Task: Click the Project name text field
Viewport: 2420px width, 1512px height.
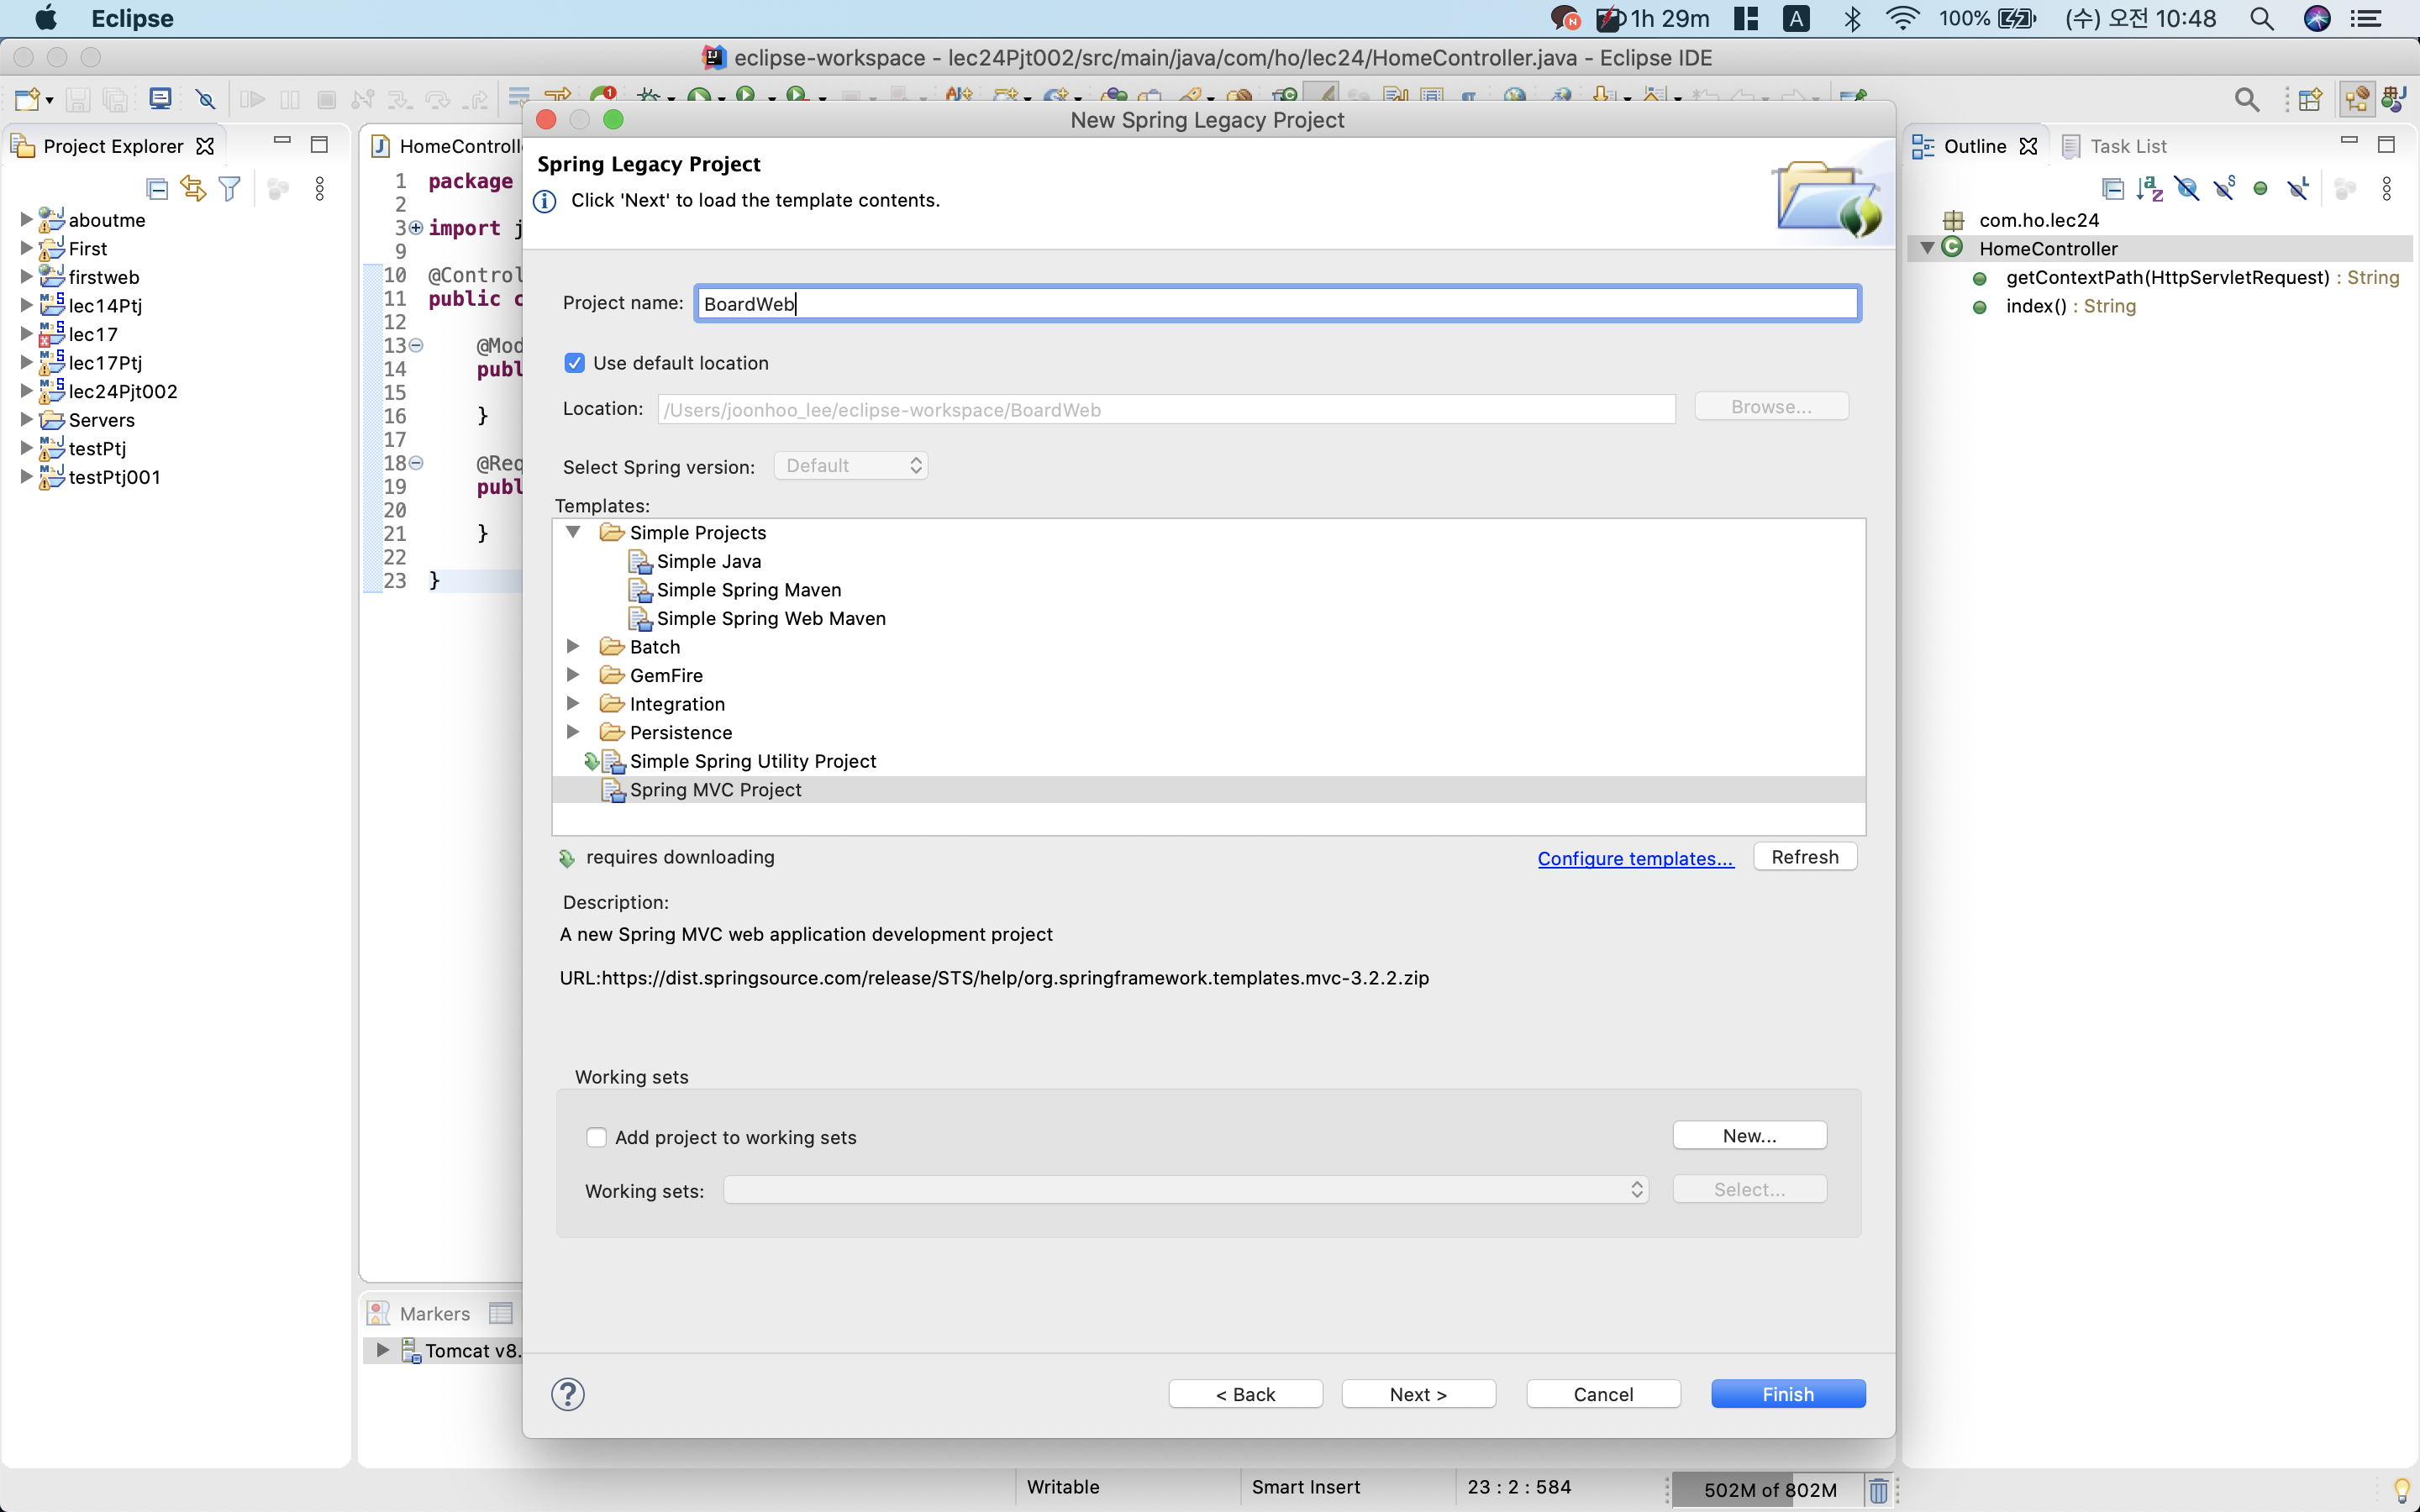Action: (1276, 303)
